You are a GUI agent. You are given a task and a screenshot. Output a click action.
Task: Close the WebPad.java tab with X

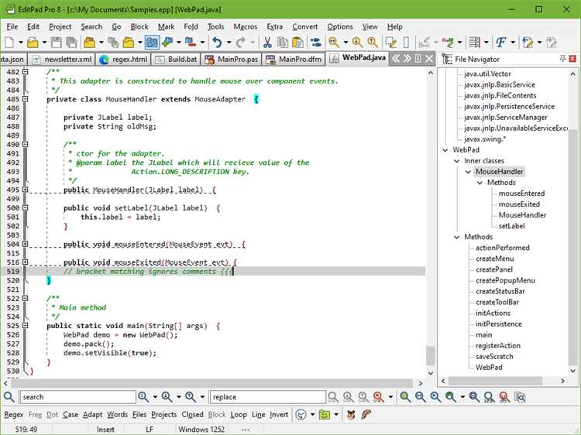click(x=429, y=59)
